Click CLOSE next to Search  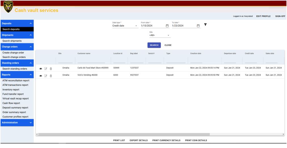tap(168, 45)
